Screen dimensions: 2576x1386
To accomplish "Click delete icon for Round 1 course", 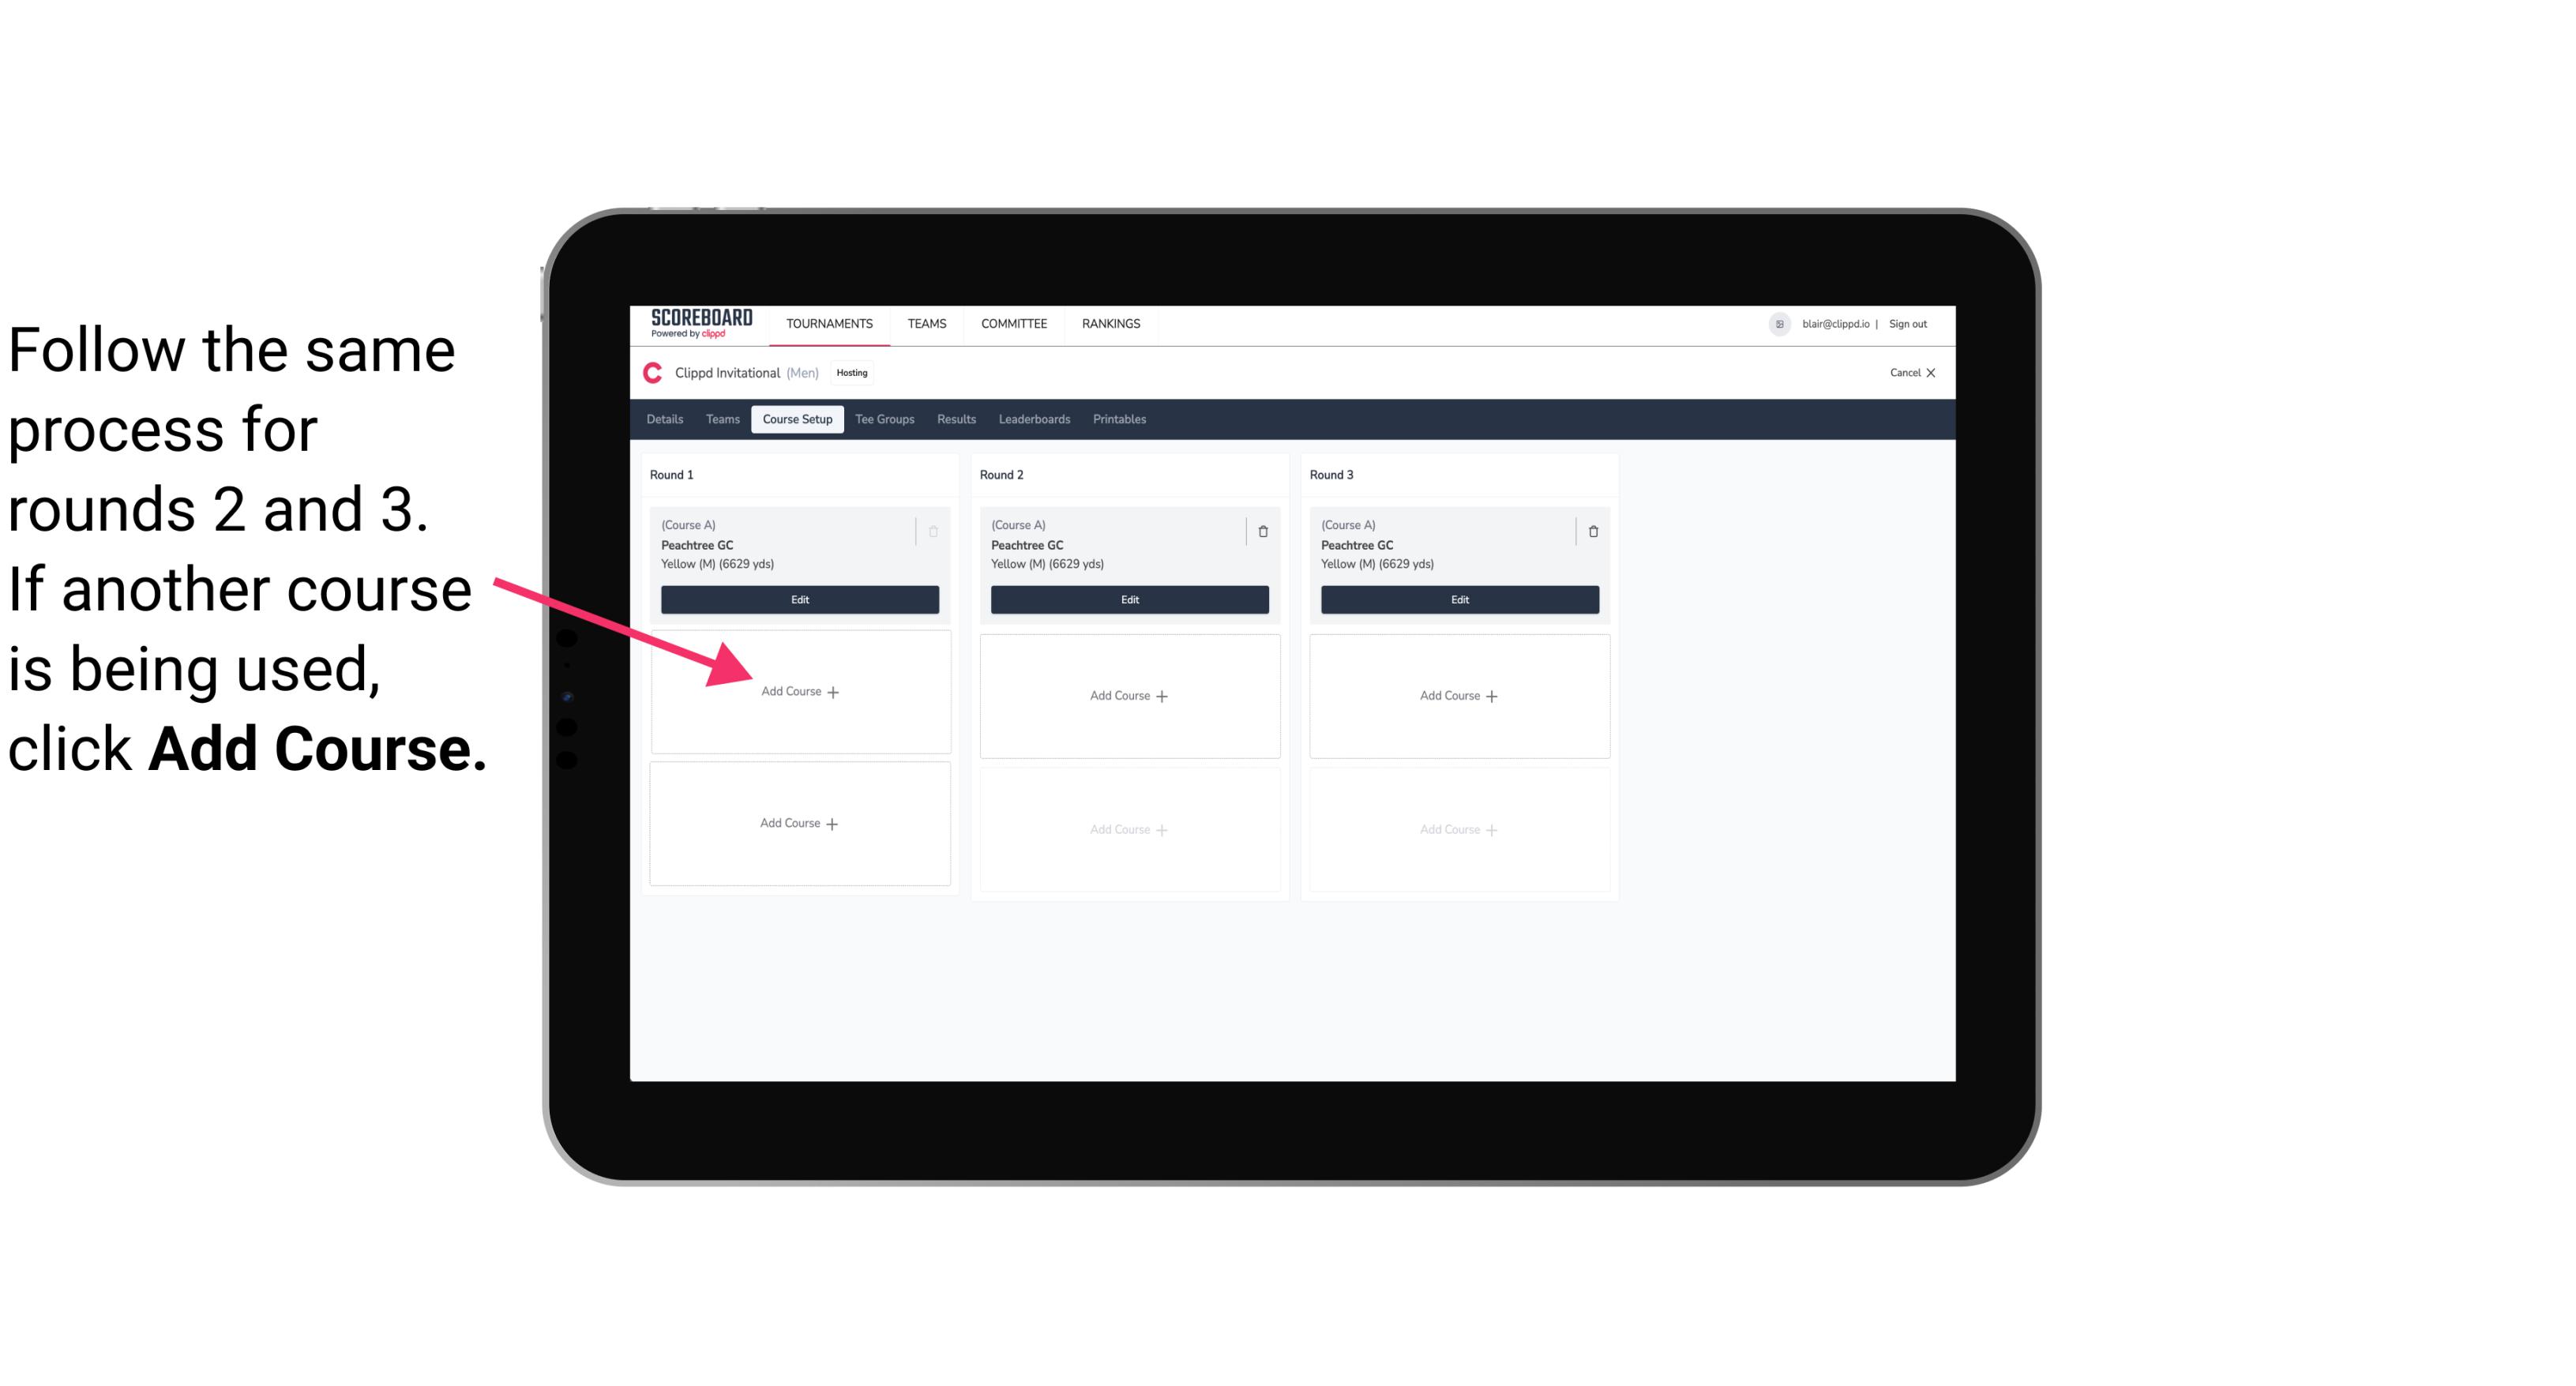I will [932, 529].
